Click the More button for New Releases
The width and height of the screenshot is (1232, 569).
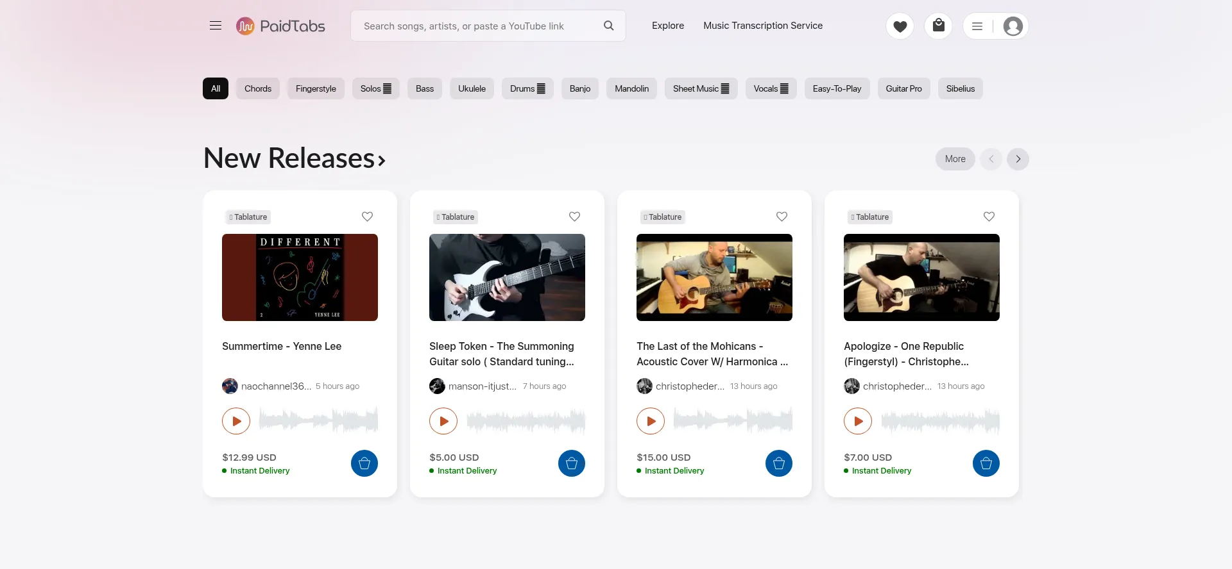[955, 159]
